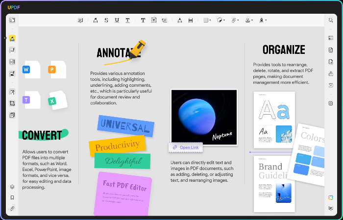The image size is (343, 220).
Task: Select the highlighted Comment mode icon
Action: click(x=12, y=39)
